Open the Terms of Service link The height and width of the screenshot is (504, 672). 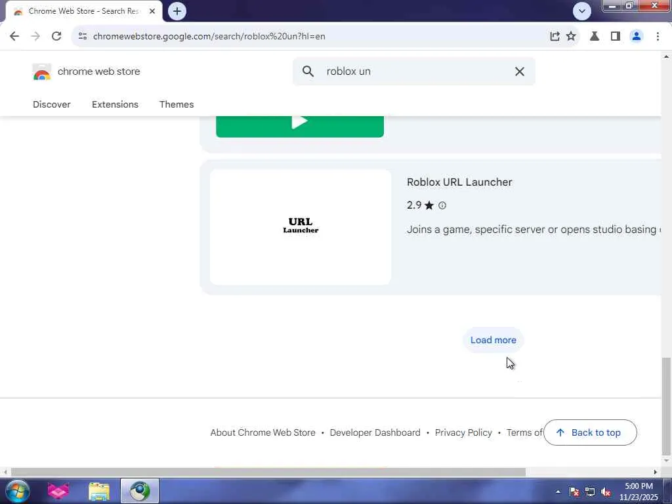(x=524, y=433)
